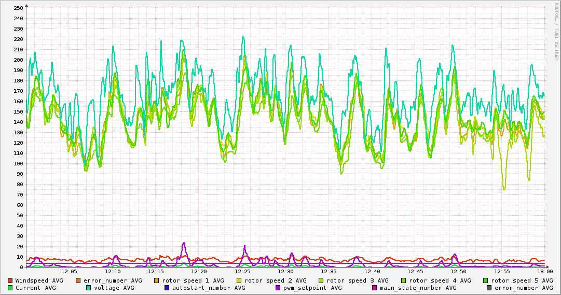The height and width of the screenshot is (295, 561).
Task: Click the y-axis value 240
Action: point(18,18)
